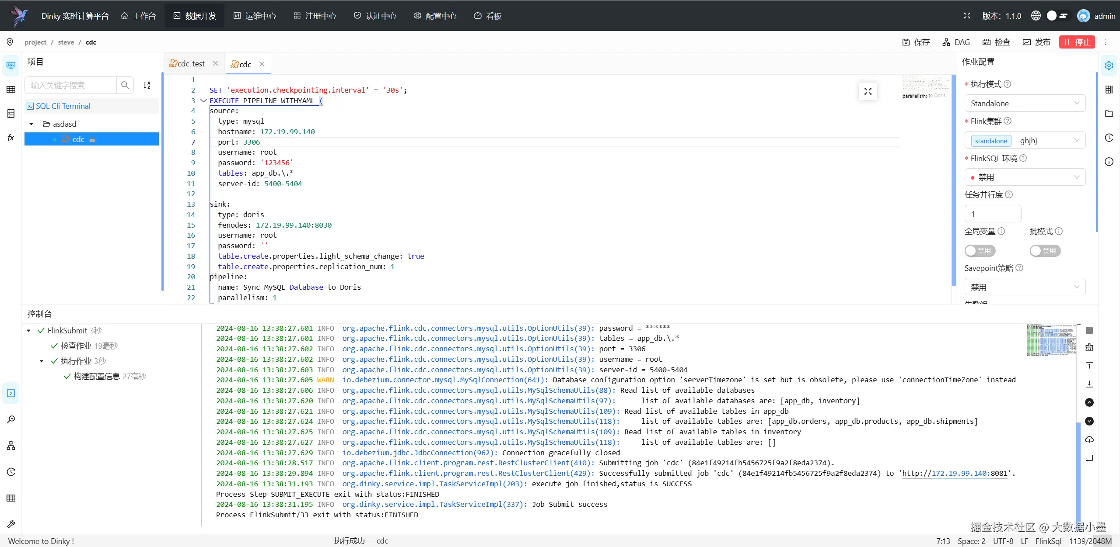Click the keyword search input field

point(71,85)
